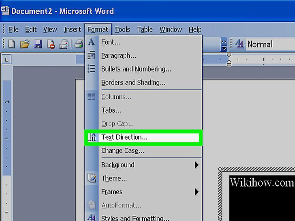Close the open Format menu tab
The image size is (295, 221).
click(x=98, y=30)
